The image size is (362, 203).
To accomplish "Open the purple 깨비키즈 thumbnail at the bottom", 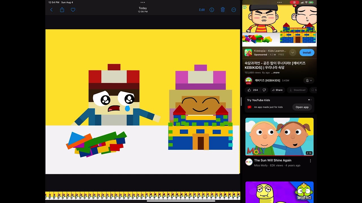I will coord(279,192).
